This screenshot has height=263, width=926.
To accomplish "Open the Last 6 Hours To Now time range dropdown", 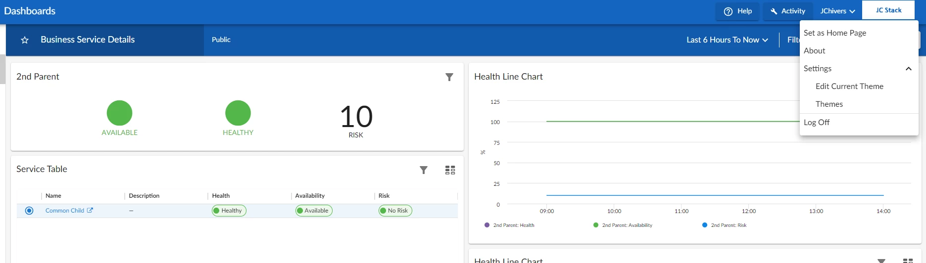I will click(x=727, y=40).
